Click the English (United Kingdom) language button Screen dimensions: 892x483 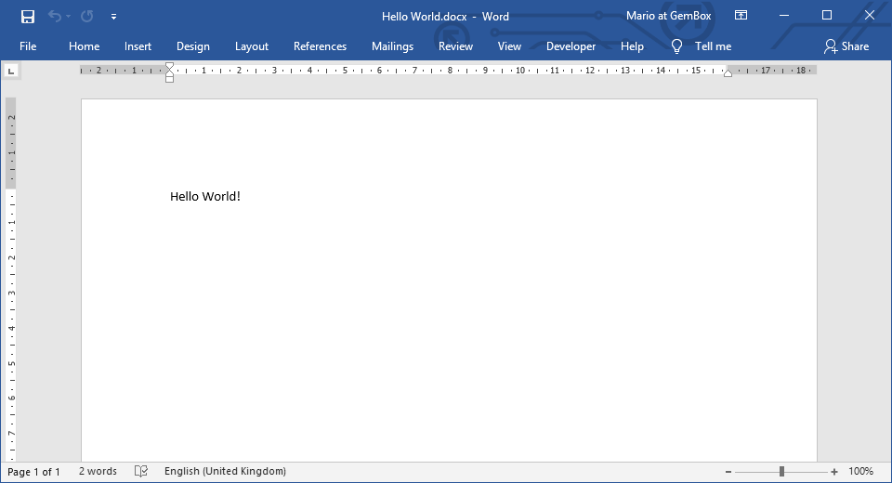[x=225, y=472]
